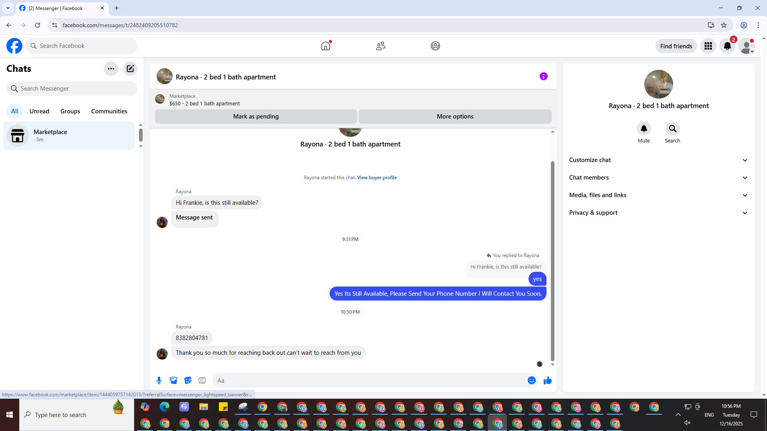Send a thumbs-up like
Viewport: 767px width, 431px height.
(x=548, y=380)
